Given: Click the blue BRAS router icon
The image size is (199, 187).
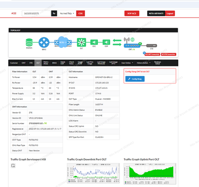Looking at the screenshot, I should pyautogui.click(x=44, y=42).
